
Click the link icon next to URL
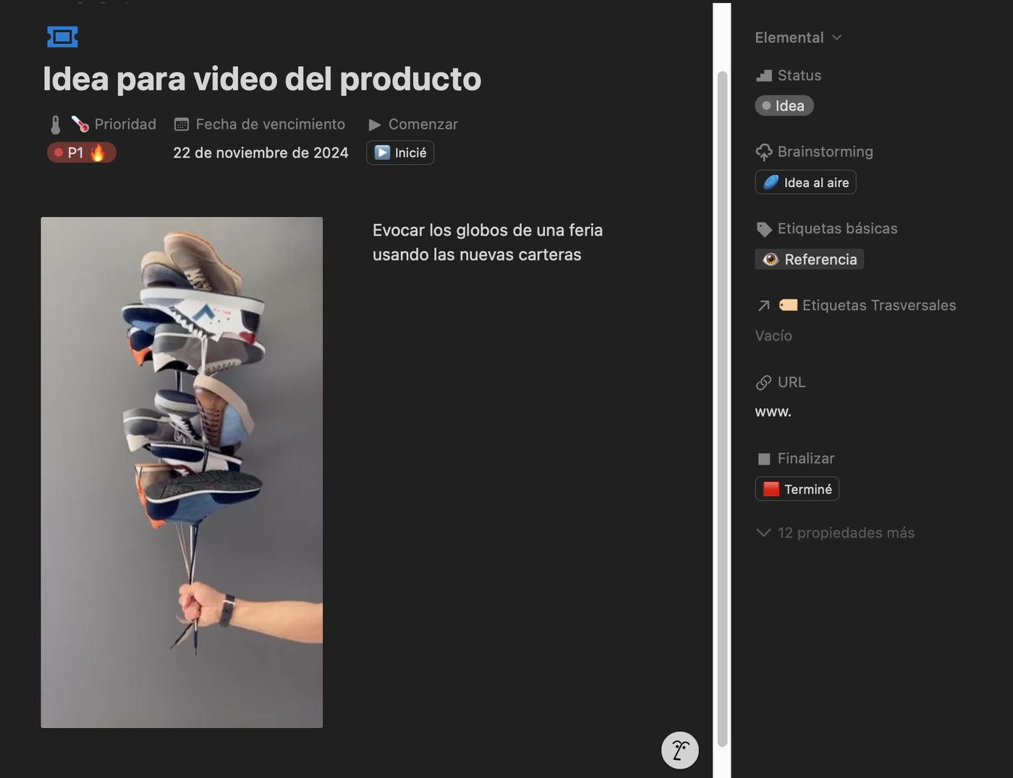click(x=764, y=382)
